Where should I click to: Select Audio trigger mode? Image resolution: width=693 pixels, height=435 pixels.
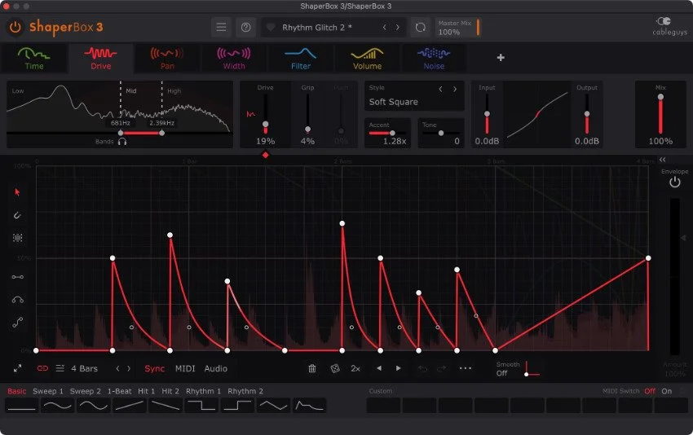point(216,368)
